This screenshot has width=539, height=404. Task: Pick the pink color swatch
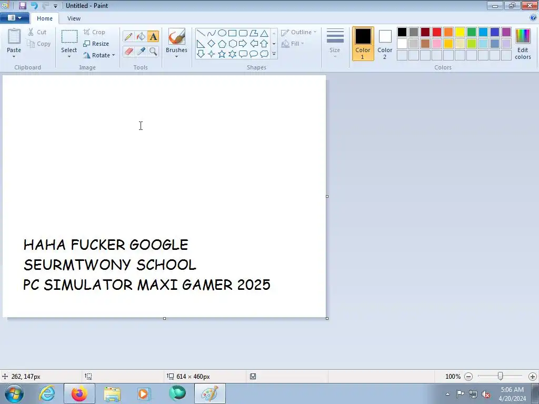[437, 44]
